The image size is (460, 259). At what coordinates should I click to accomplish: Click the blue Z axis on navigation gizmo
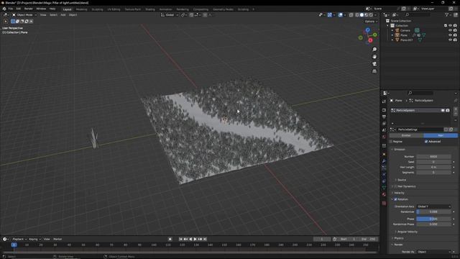coord(367,30)
